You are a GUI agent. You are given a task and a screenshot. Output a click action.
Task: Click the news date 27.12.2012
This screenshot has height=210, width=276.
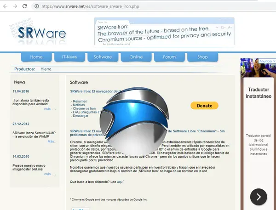21,124
